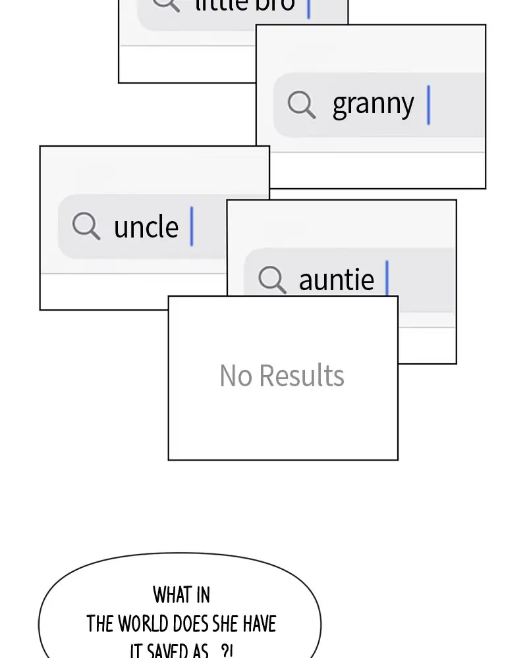Click the magnifier icon beside "uncle"
This screenshot has height=658, width=527.
[86, 227]
